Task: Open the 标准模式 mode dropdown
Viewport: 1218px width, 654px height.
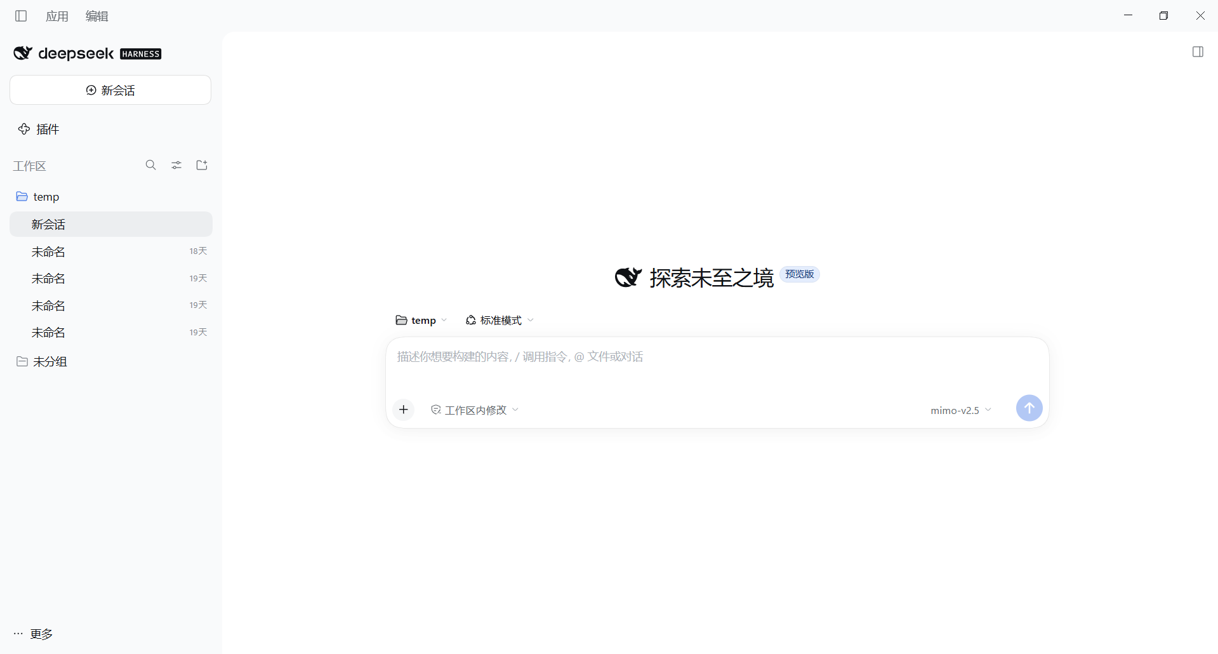Action: point(500,320)
